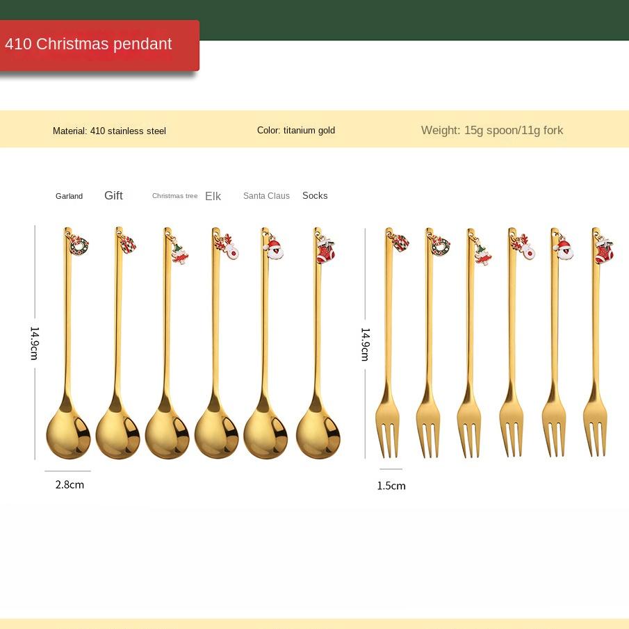629x629 pixels.
Task: Click the 1.5cm fork width measurement
Action: [391, 486]
